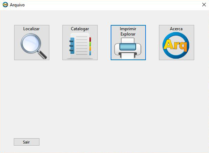The image size is (209, 153).
Task: Show the Acerca about dialog
Action: [x=176, y=43]
